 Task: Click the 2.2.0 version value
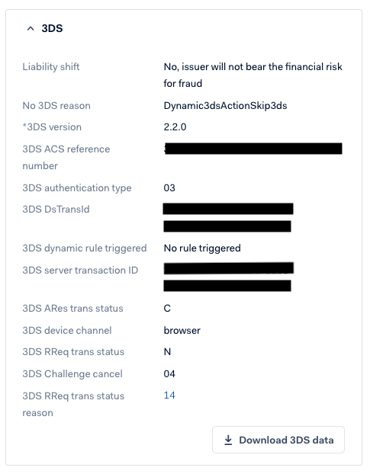click(x=175, y=127)
